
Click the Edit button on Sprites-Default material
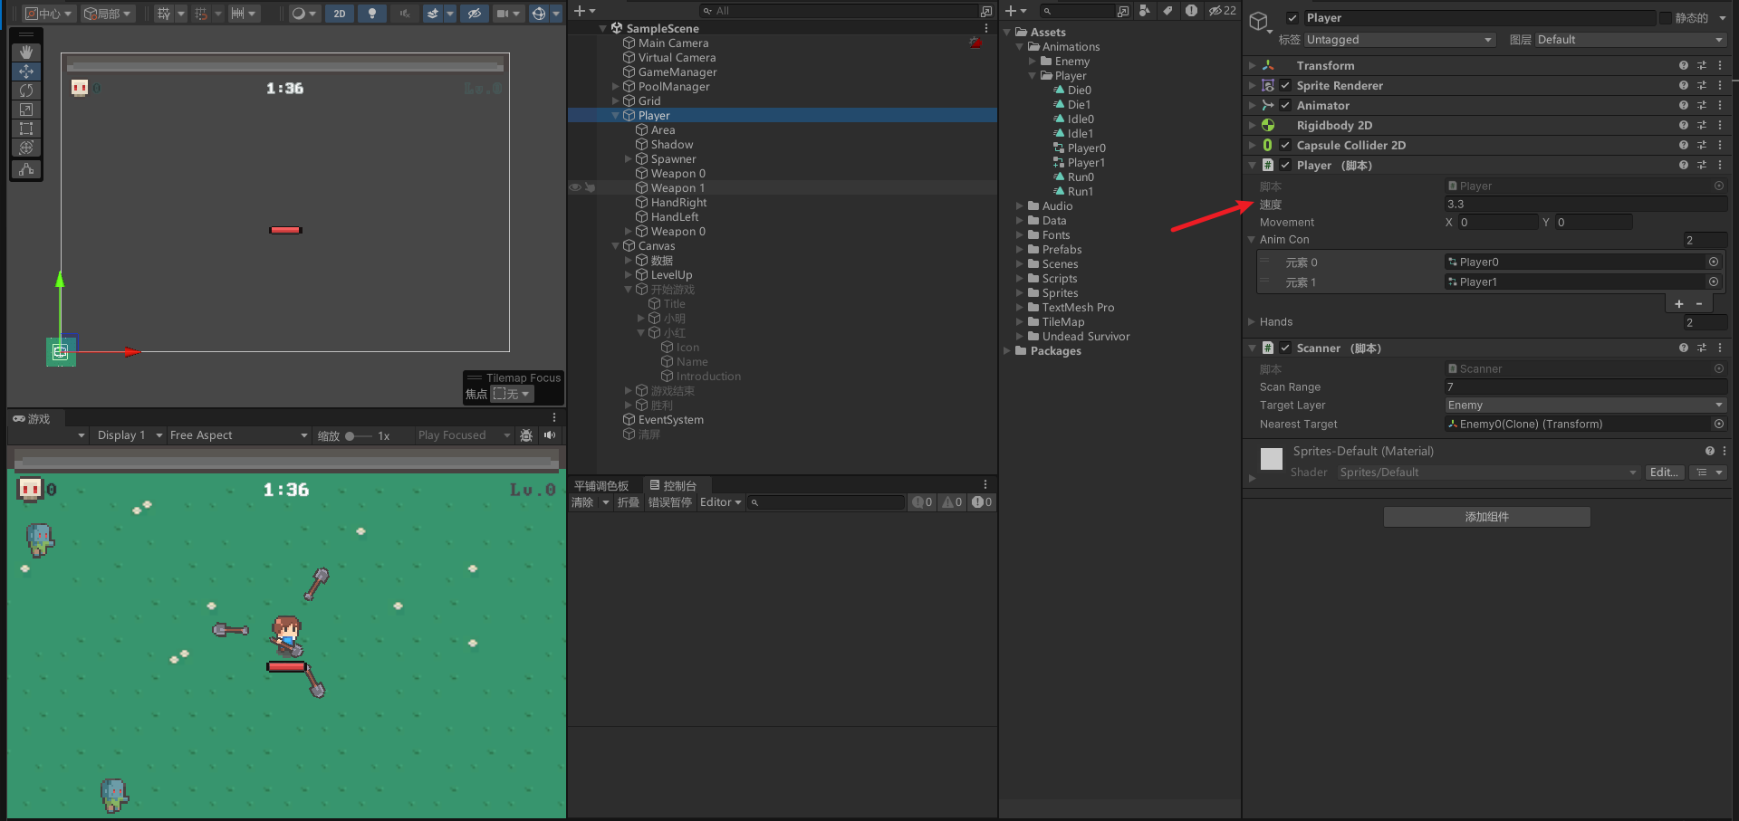coord(1665,472)
